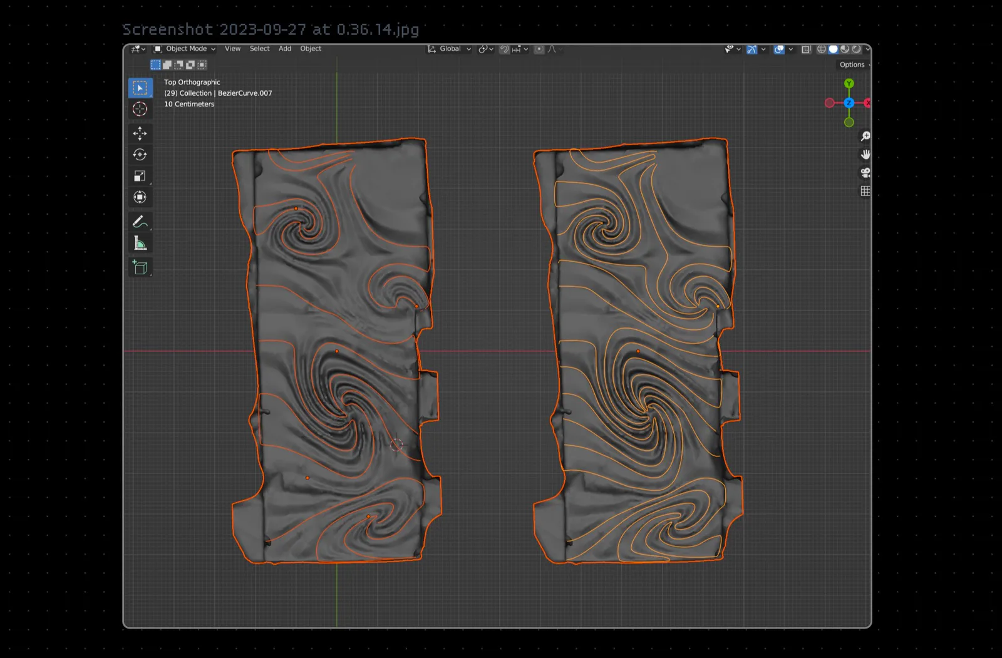Set selection mode to subtract selection

coord(178,64)
